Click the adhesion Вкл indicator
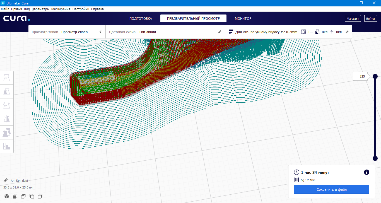Viewport: 381px width, 203px height. point(336,32)
